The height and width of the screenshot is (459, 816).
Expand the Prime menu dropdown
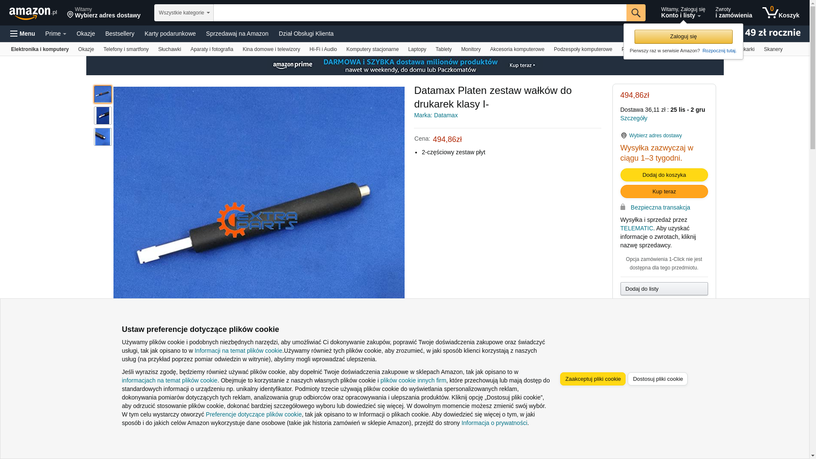56,34
